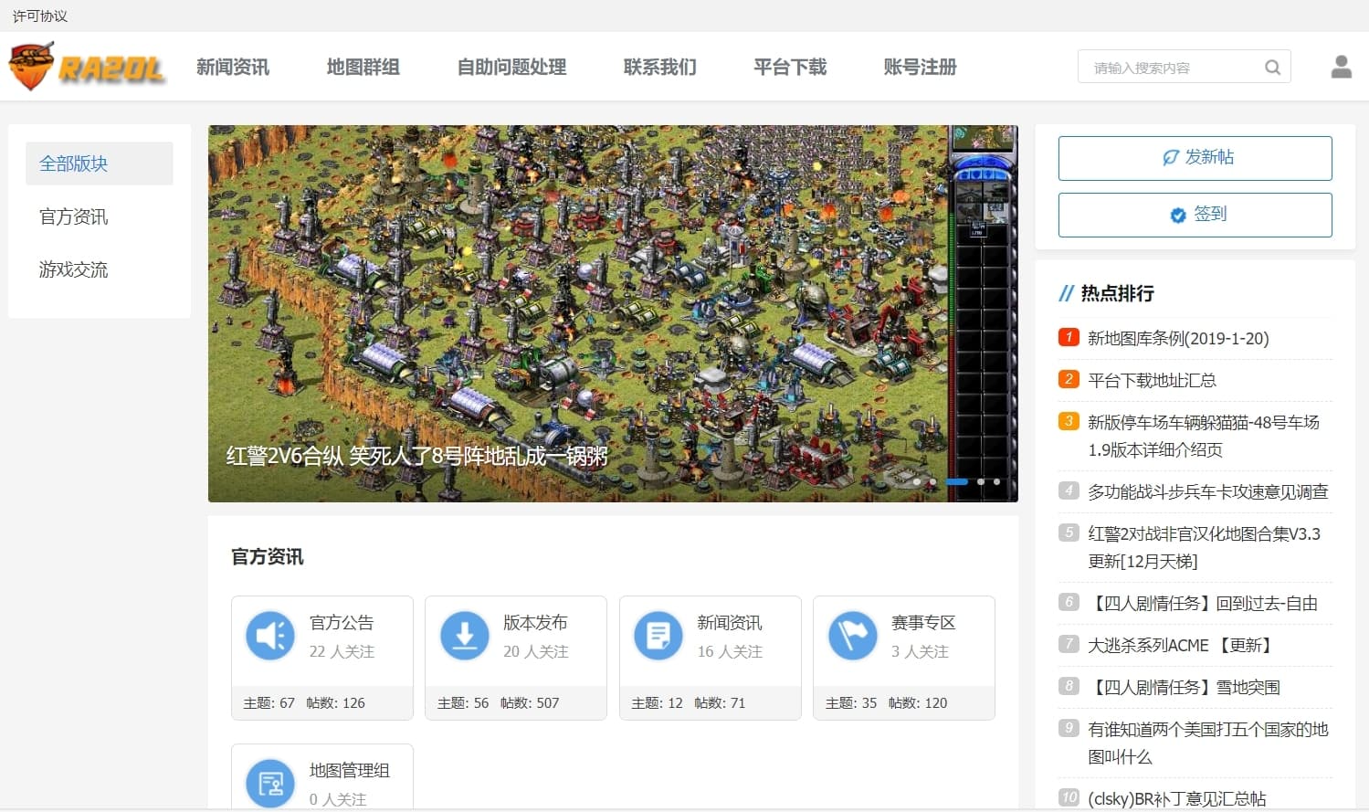Click the RA2OL site logo
Image resolution: width=1369 pixels, height=812 pixels.
point(87,67)
